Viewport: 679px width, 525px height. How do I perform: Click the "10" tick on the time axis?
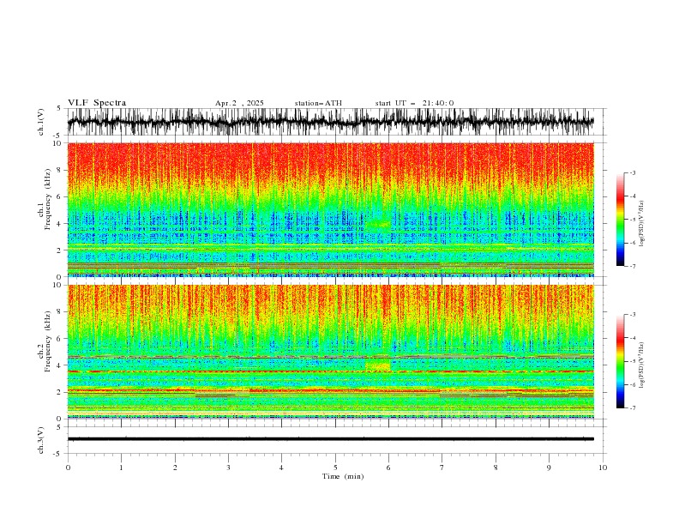pyautogui.click(x=603, y=468)
